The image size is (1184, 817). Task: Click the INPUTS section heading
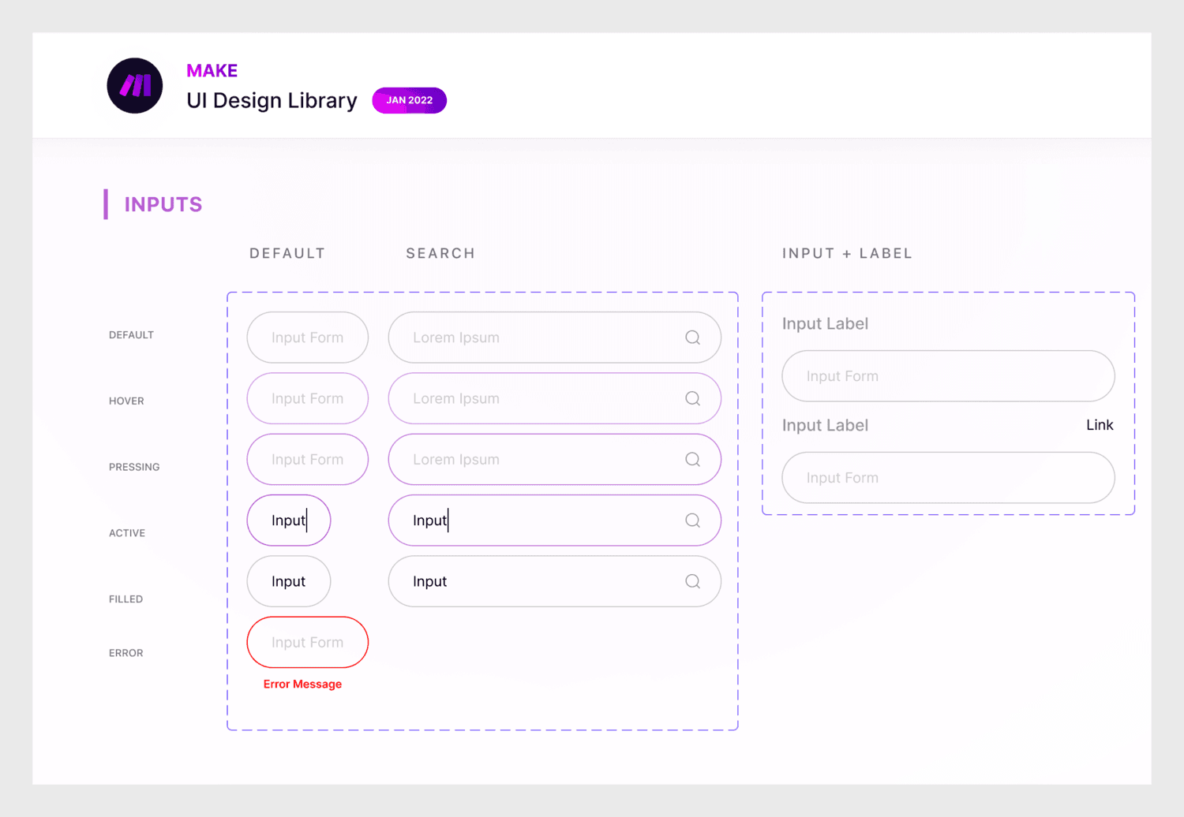tap(163, 204)
